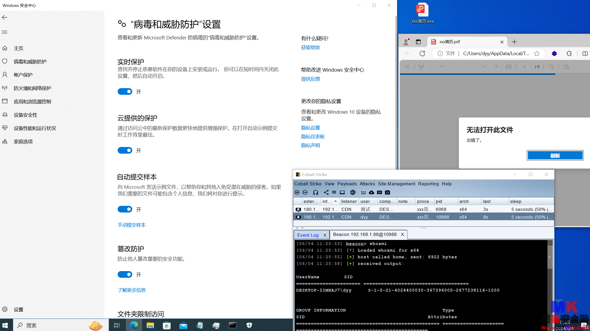
Task: Toggle 云提供的保护 switch
Action: coord(125,150)
